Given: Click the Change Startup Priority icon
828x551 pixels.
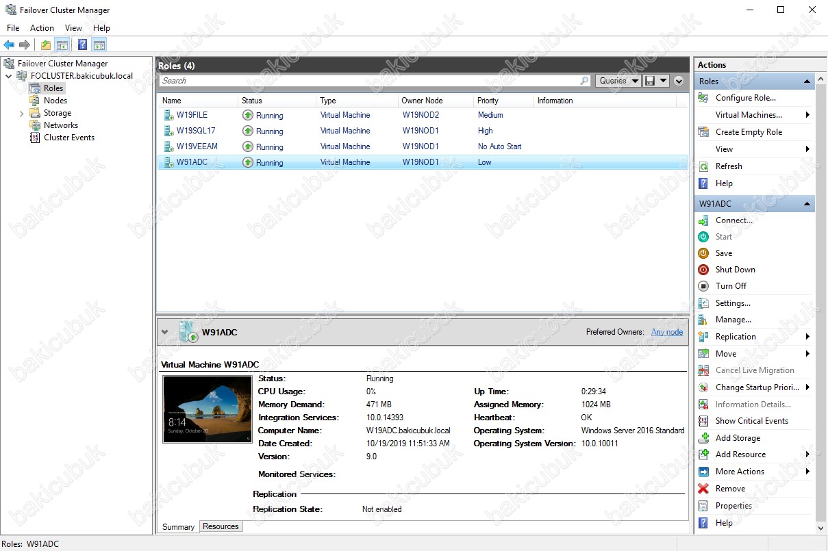Looking at the screenshot, I should coord(703,387).
